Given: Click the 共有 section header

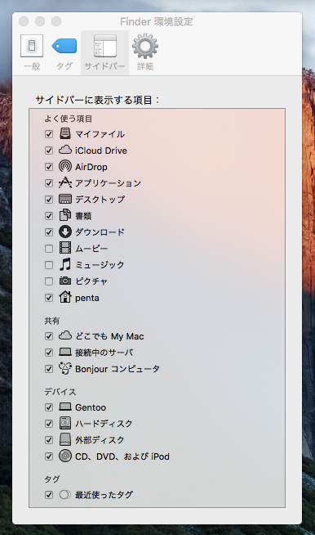Looking at the screenshot, I should pos(51,321).
